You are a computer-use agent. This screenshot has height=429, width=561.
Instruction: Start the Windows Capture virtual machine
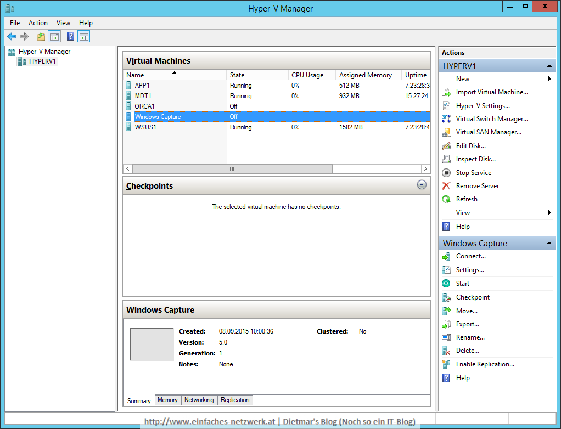click(x=462, y=284)
